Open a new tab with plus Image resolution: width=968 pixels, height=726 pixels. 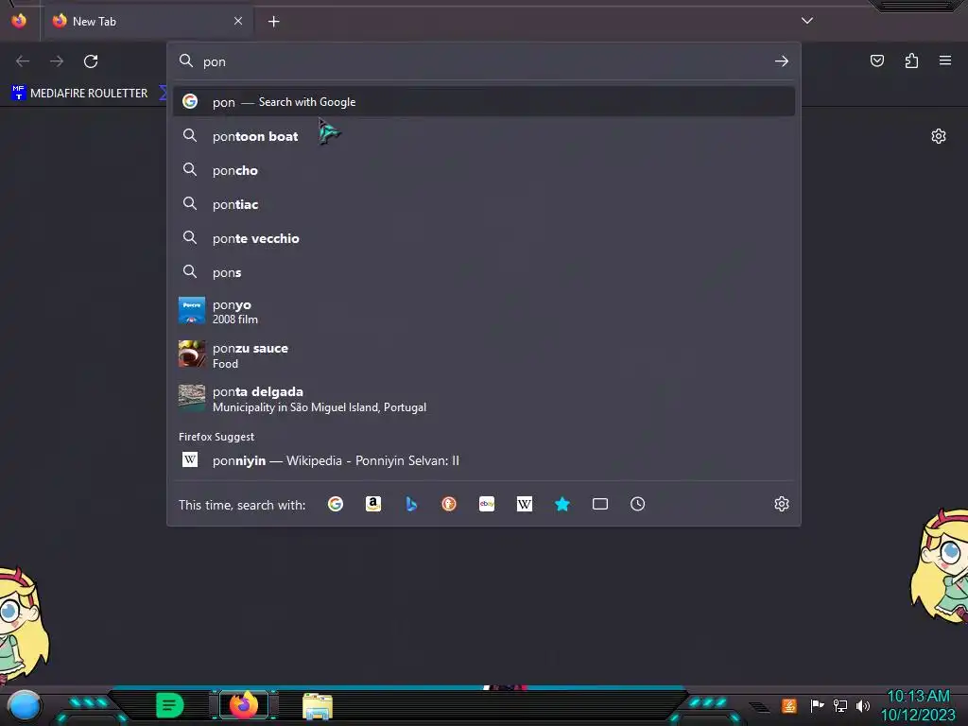point(273,22)
